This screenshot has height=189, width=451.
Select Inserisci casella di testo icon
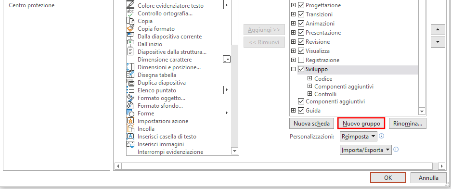coord(130,137)
